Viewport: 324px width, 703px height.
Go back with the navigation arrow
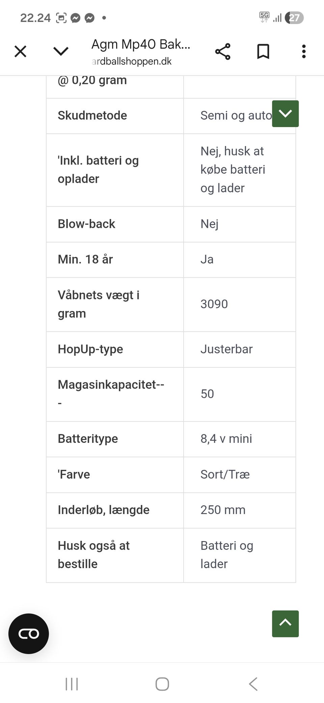[253, 684]
